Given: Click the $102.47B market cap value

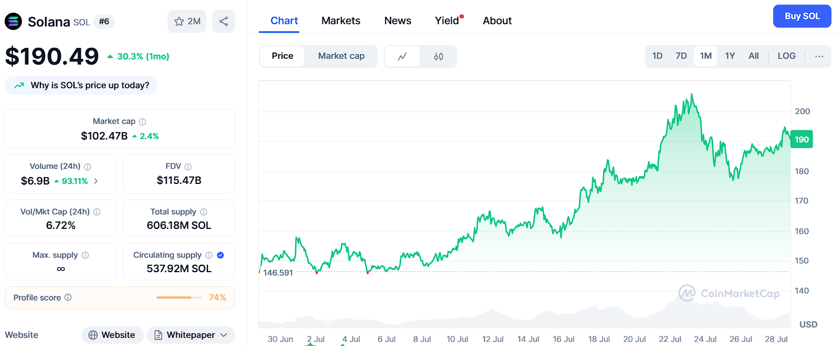Looking at the screenshot, I should (104, 136).
